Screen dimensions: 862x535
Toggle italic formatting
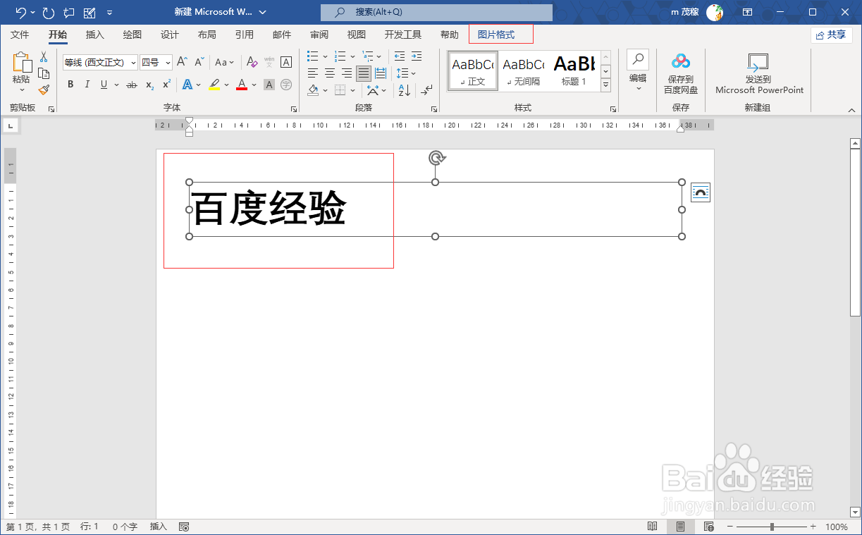tap(87, 84)
